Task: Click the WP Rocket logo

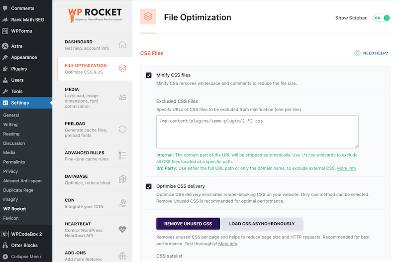Action: point(95,15)
